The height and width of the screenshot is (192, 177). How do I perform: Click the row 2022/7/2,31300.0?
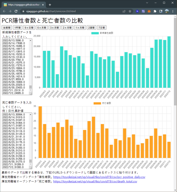[13, 167]
